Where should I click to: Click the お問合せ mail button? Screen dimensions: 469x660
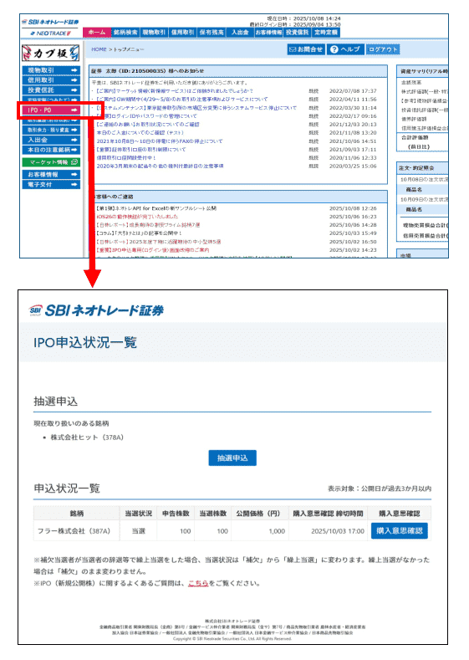[x=306, y=49]
